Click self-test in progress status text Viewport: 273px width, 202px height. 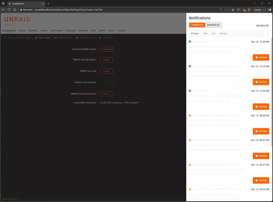pyautogui.click(x=120, y=103)
